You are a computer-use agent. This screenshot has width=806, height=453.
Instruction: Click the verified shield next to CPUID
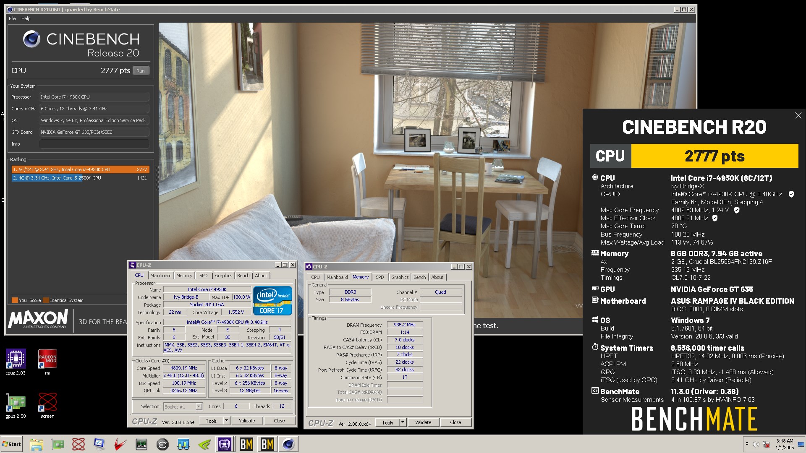791,194
